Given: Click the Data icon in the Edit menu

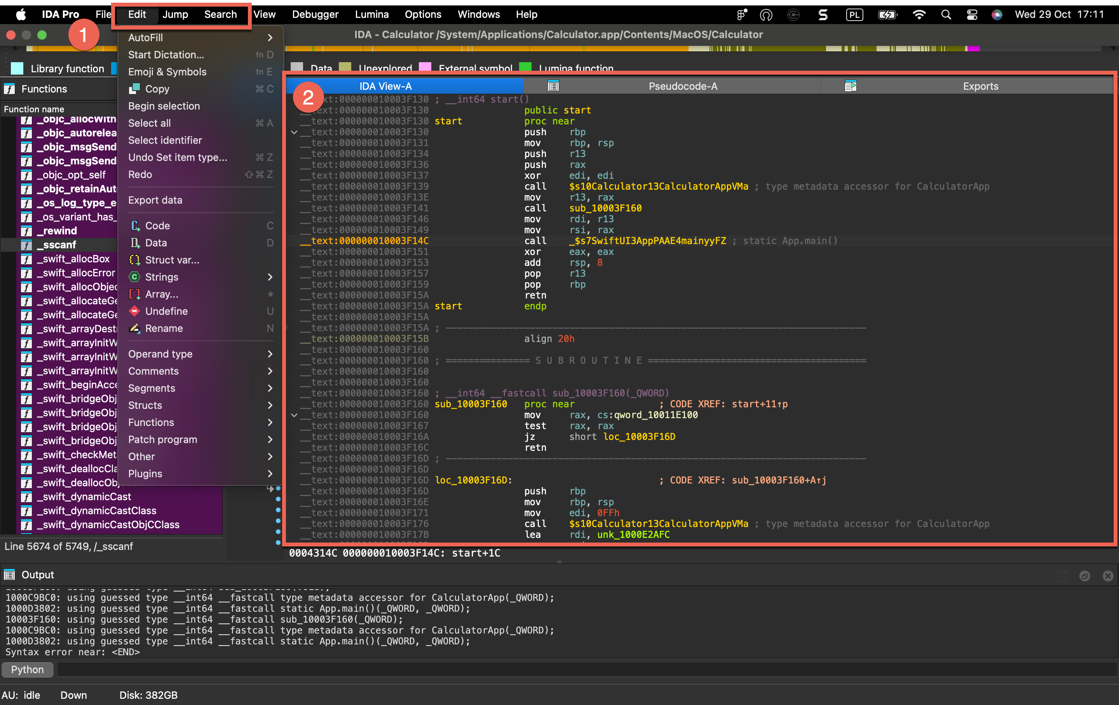Looking at the screenshot, I should click(135, 243).
